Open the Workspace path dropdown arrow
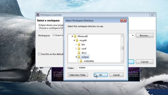Viewport: 168px width, 95px height. [133, 35]
